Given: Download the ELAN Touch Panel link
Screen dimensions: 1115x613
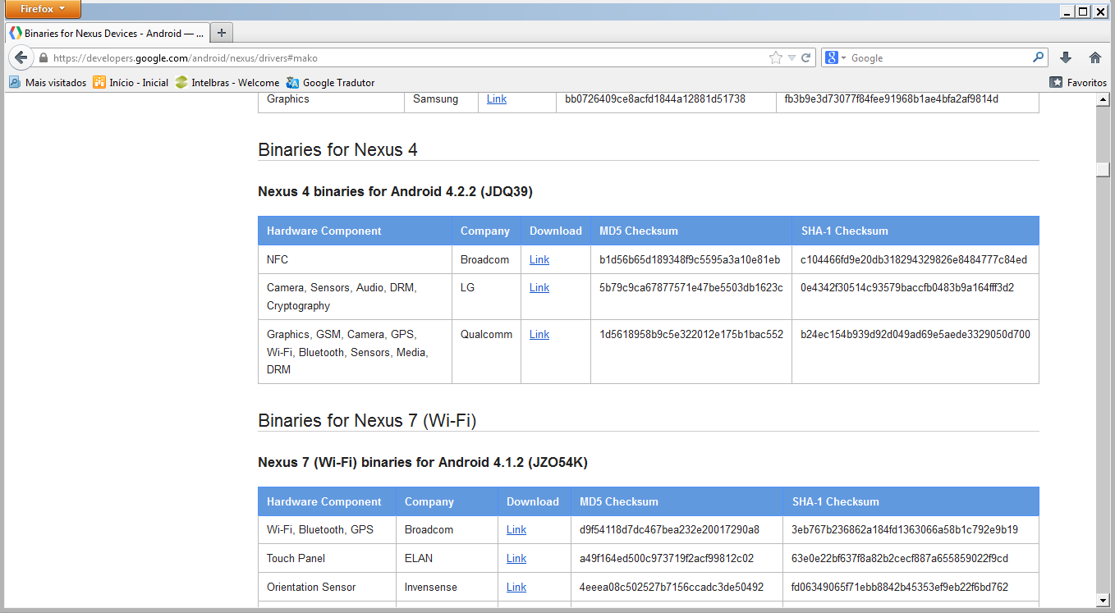Looking at the screenshot, I should pos(516,558).
